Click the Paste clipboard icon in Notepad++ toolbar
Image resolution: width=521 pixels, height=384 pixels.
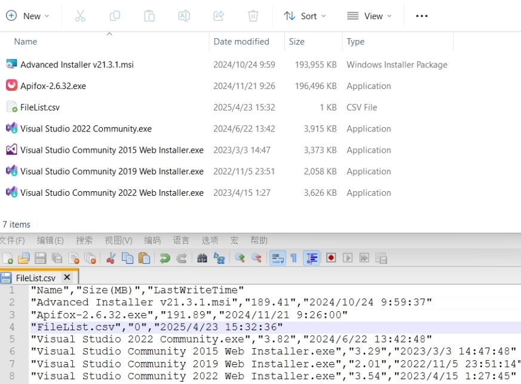[144, 258]
